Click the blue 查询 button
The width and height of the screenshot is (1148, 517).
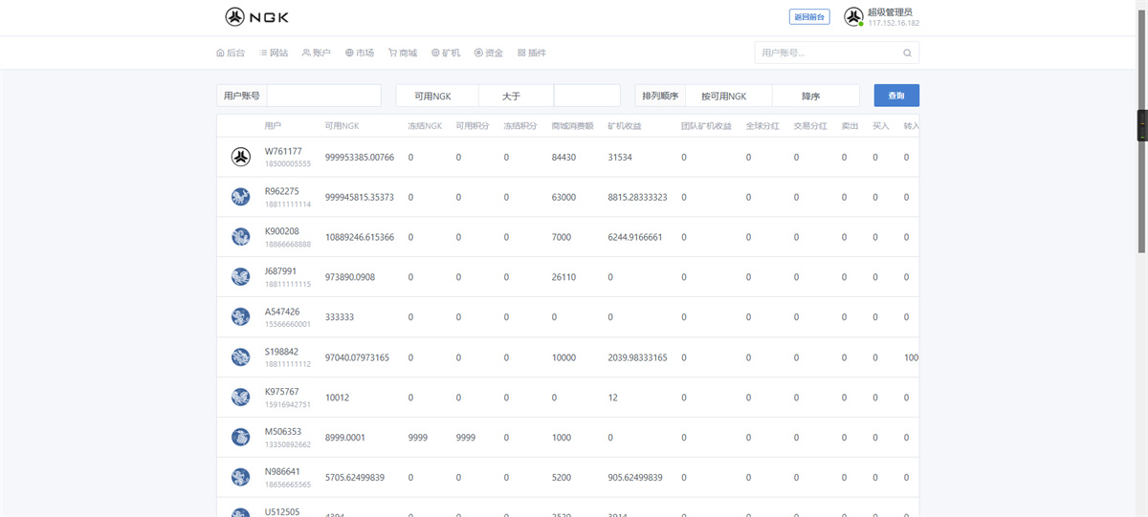click(x=896, y=96)
